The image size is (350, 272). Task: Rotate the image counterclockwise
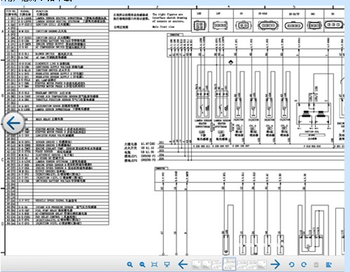click(292, 264)
